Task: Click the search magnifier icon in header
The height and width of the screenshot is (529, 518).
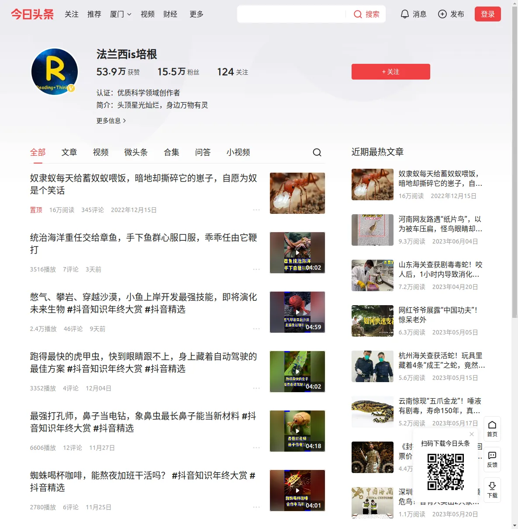Action: pyautogui.click(x=358, y=14)
